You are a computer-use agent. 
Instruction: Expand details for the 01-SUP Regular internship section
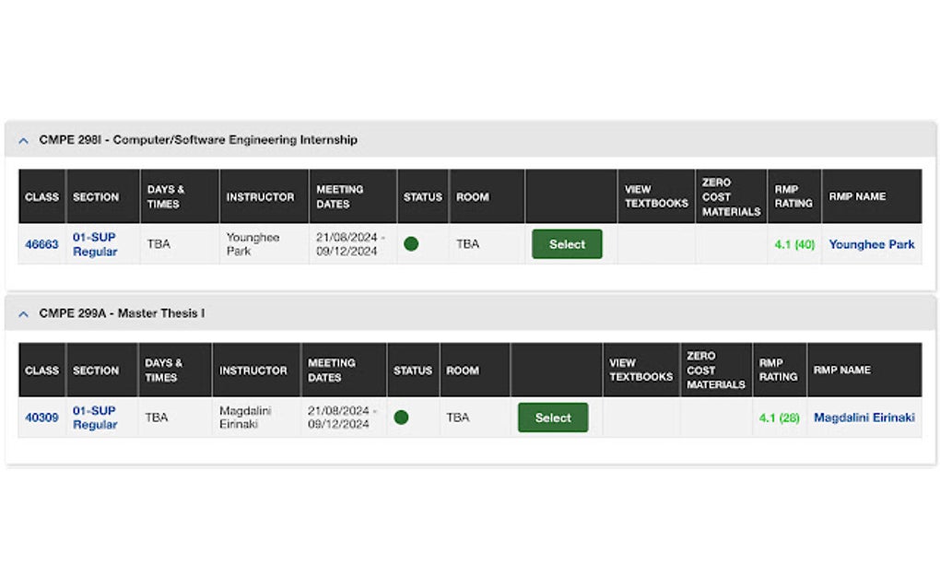pyautogui.click(x=92, y=244)
